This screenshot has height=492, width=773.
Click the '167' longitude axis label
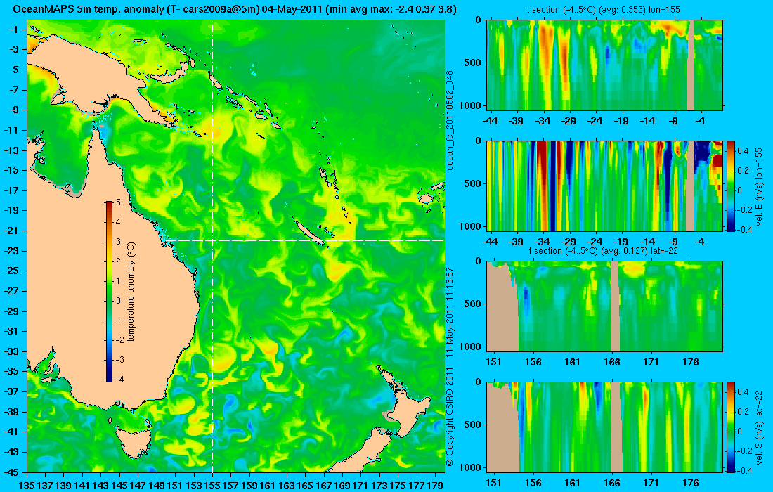point(324,485)
